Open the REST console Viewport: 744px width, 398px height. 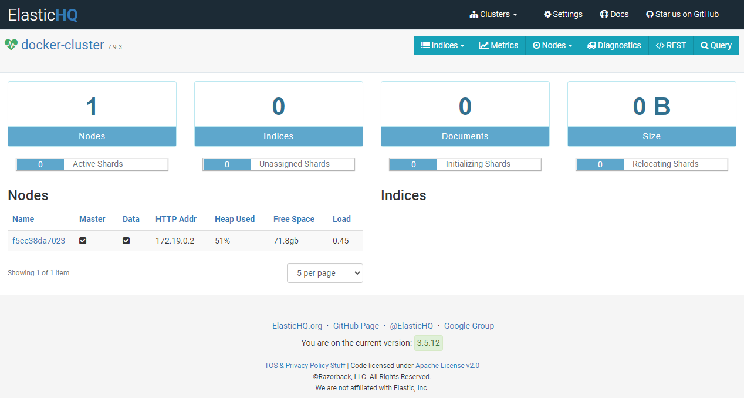pyautogui.click(x=671, y=45)
